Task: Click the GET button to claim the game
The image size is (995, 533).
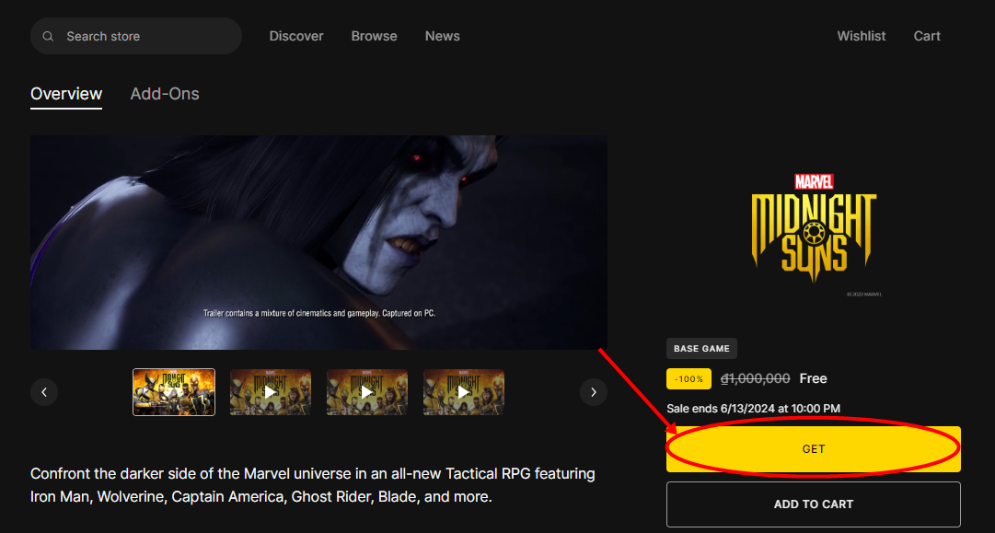Action: tap(813, 449)
